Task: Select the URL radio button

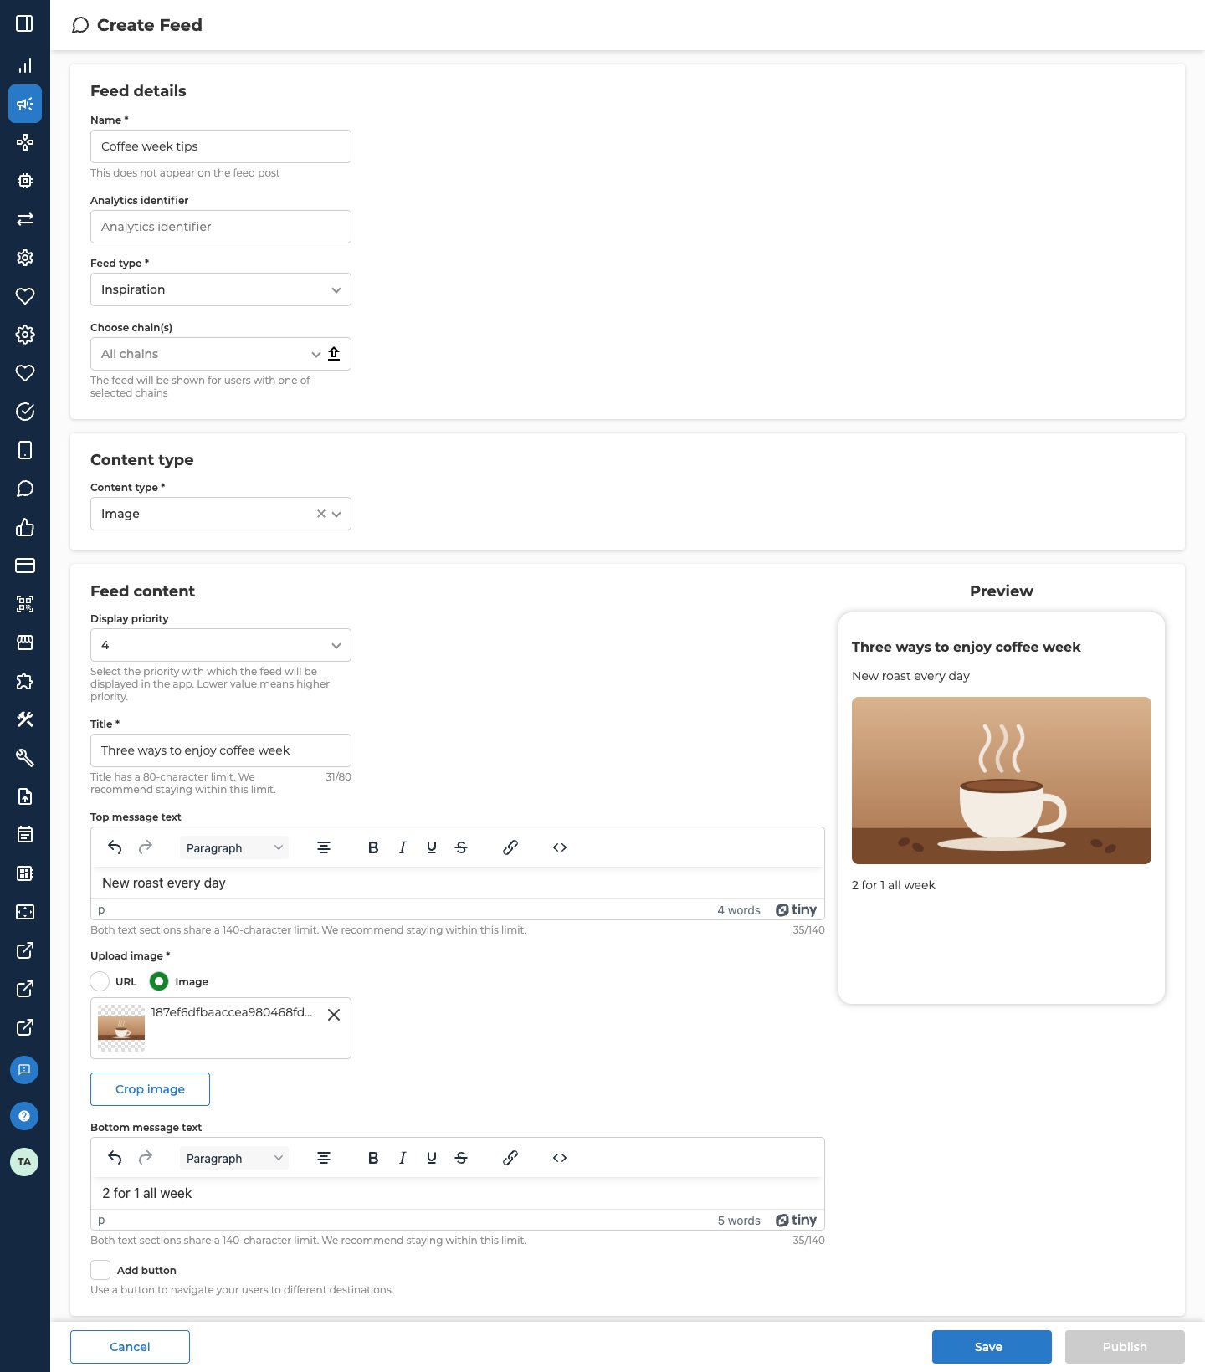Action: 100,981
